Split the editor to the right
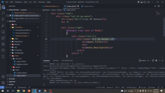This screenshot has height=93, width=165. point(159,6)
